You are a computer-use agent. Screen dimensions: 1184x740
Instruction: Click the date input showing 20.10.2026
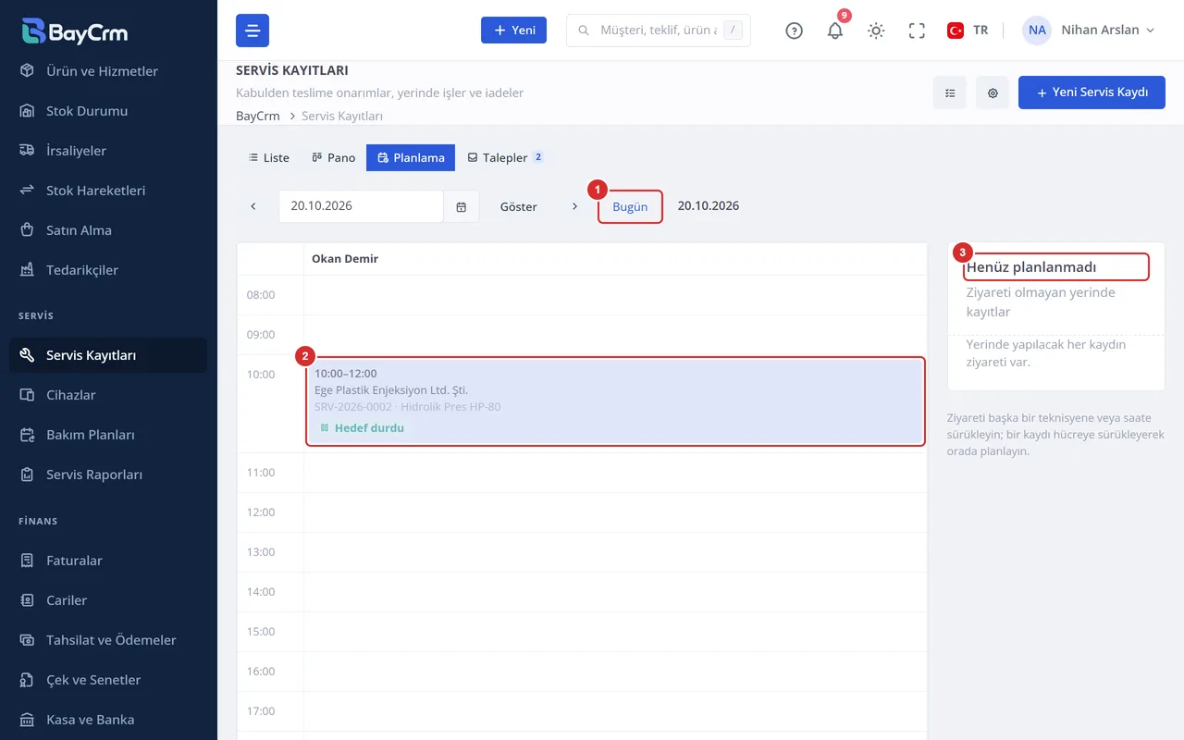point(362,206)
